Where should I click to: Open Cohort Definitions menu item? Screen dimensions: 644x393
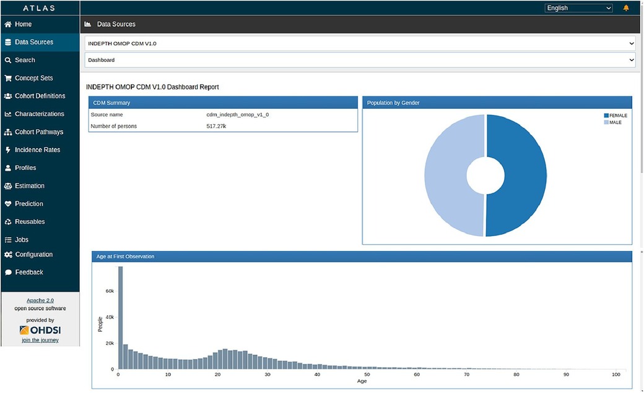coord(40,96)
